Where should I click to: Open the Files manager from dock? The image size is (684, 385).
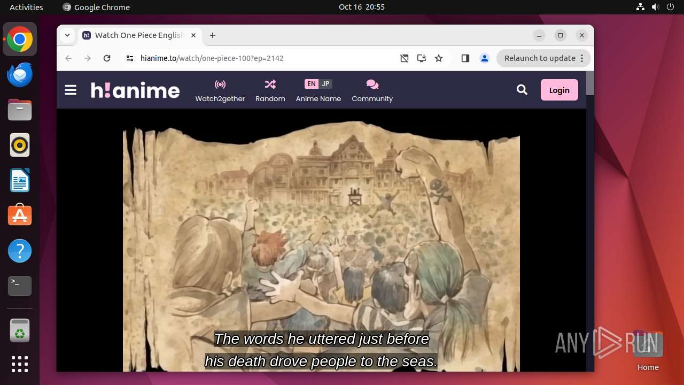tap(20, 110)
